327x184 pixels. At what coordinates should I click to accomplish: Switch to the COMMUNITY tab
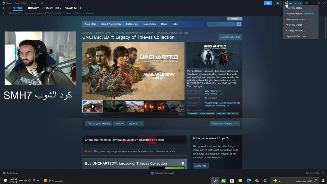[52, 8]
